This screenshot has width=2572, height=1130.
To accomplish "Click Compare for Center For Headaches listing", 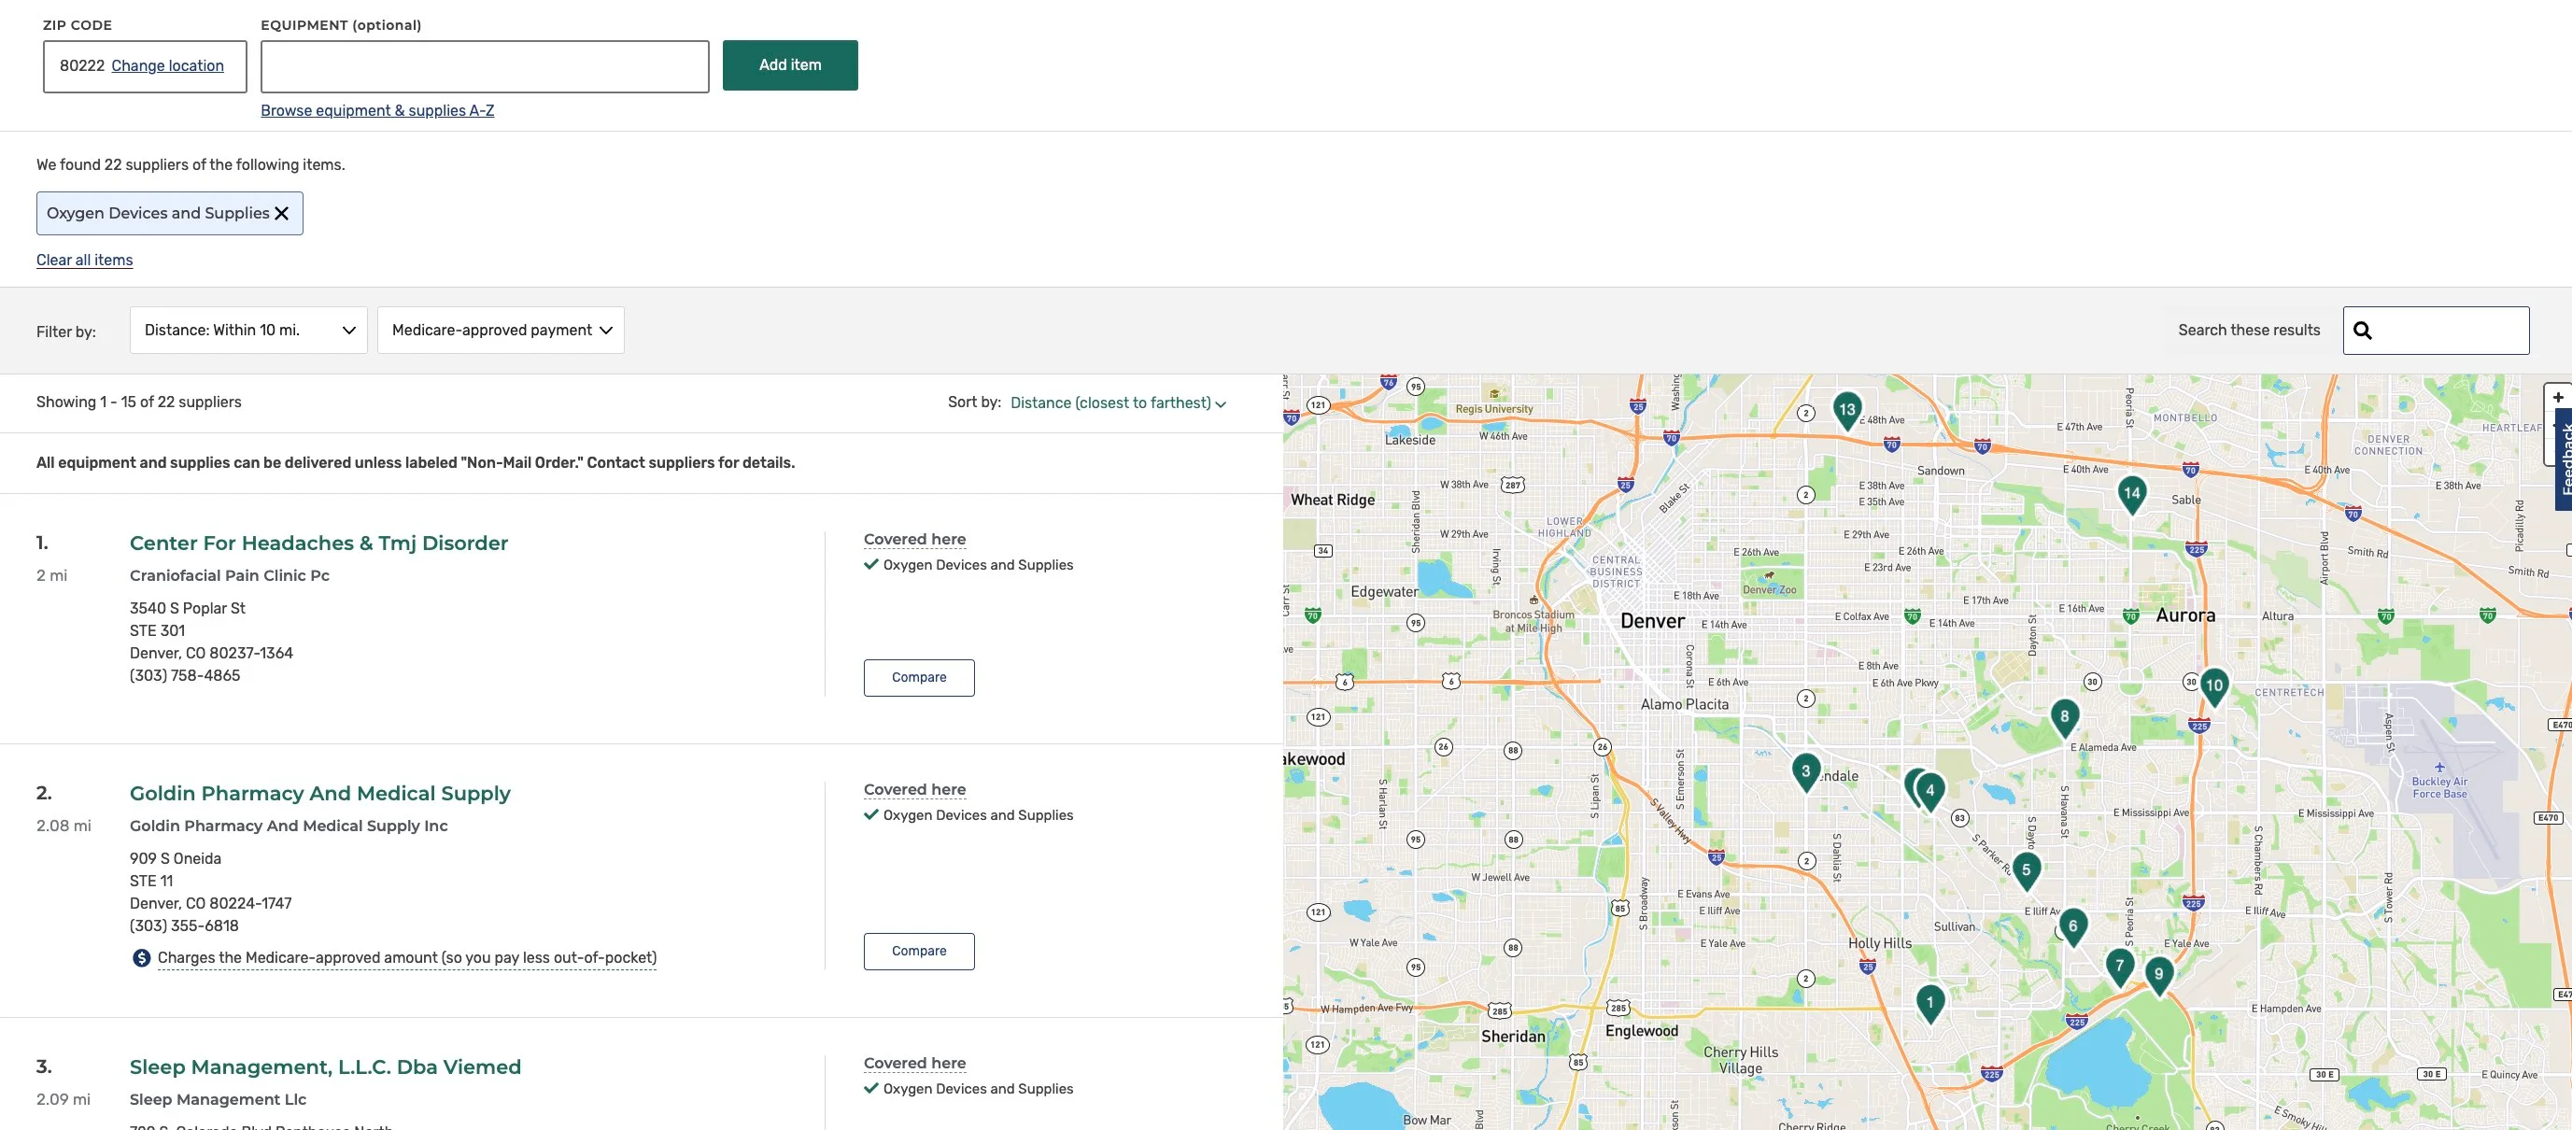I will (x=919, y=678).
